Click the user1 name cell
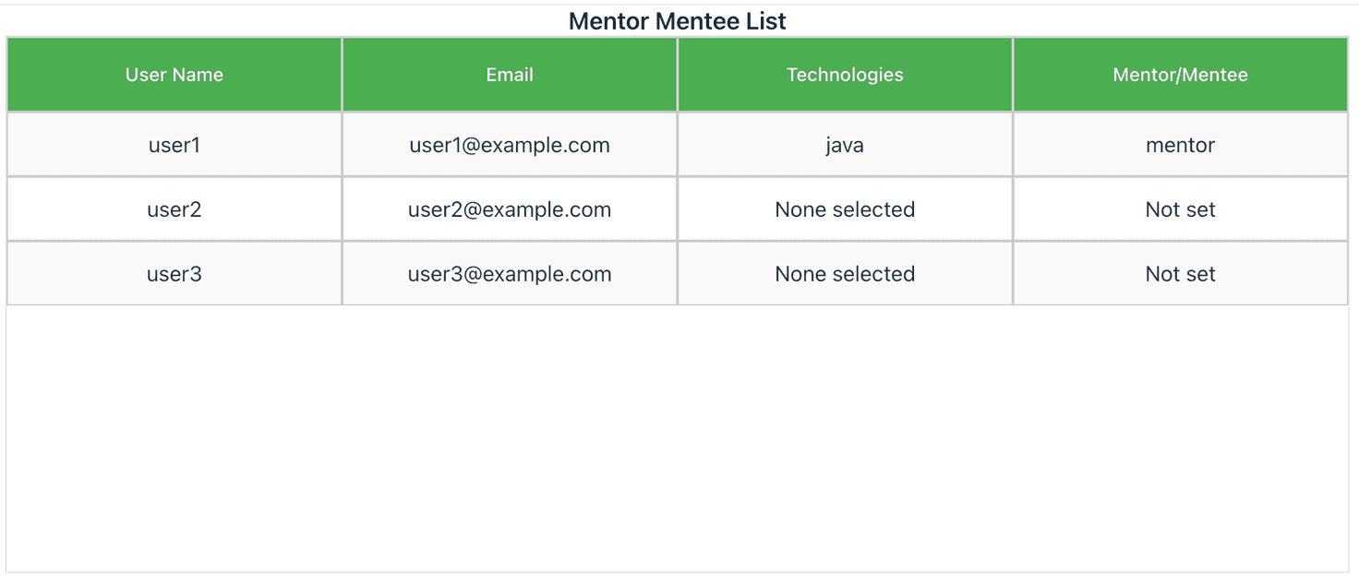This screenshot has width=1359, height=584. point(174,145)
